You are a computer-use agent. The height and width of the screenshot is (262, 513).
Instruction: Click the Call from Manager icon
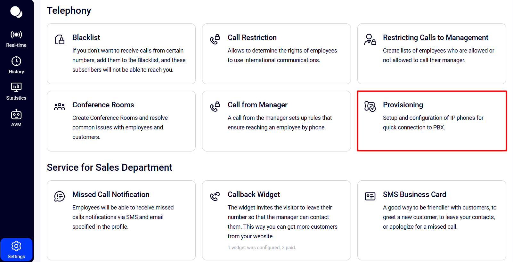click(215, 107)
